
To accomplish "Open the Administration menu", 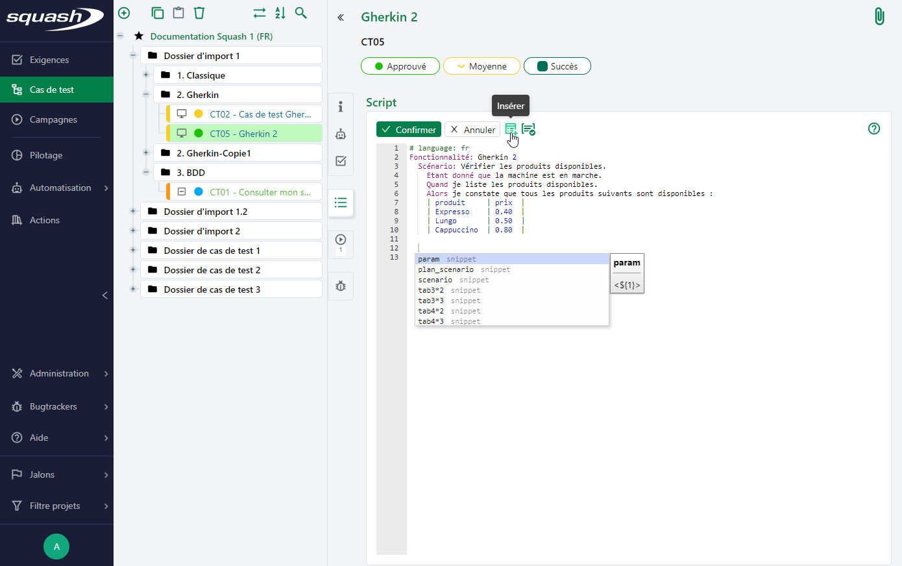I will point(59,373).
